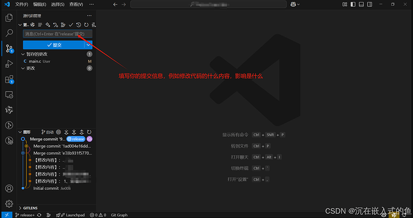Viewport: 413px width, 218px height.
Task: Click the blue 提交 commit button
Action: click(54, 45)
